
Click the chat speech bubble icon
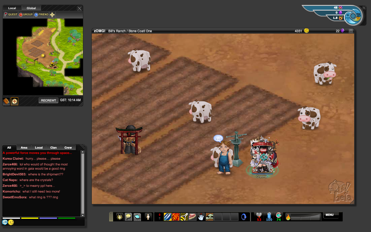[x=128, y=217]
